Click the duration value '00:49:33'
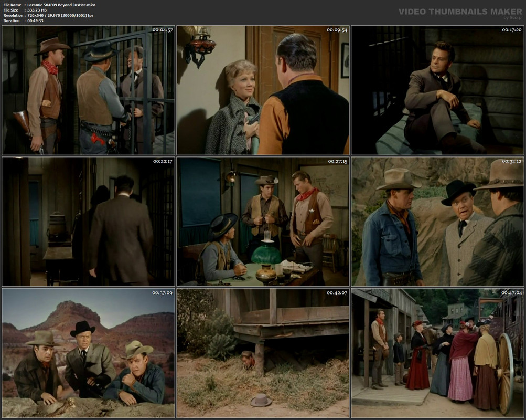 pos(36,21)
